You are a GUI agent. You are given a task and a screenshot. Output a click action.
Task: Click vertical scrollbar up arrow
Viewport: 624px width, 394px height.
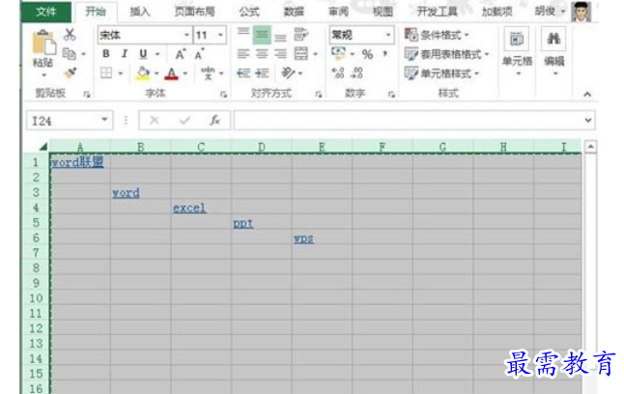[x=590, y=147]
